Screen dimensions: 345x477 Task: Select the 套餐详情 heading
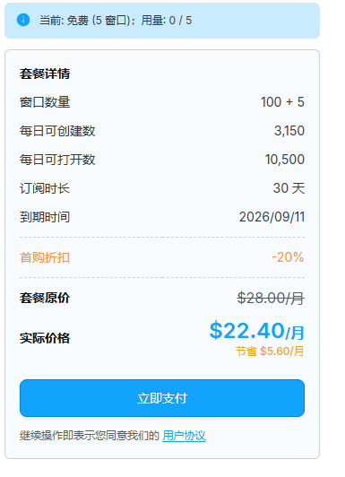tap(45, 74)
